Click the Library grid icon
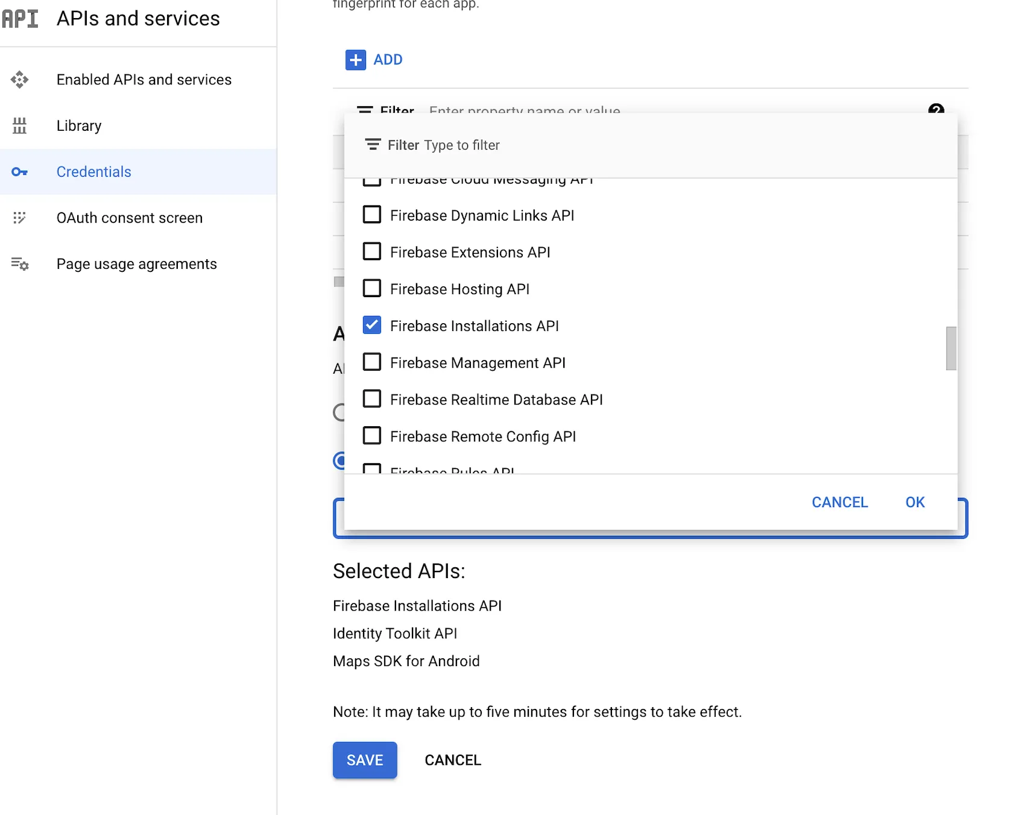1013x815 pixels. pyautogui.click(x=19, y=125)
